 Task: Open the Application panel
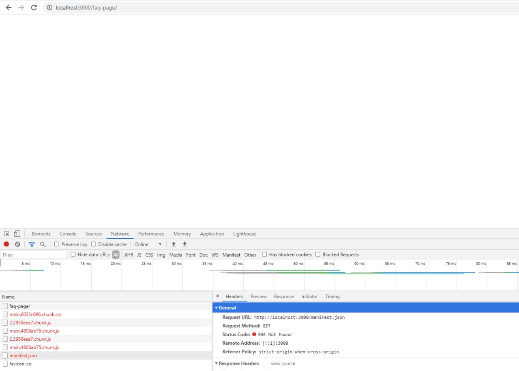[212, 234]
